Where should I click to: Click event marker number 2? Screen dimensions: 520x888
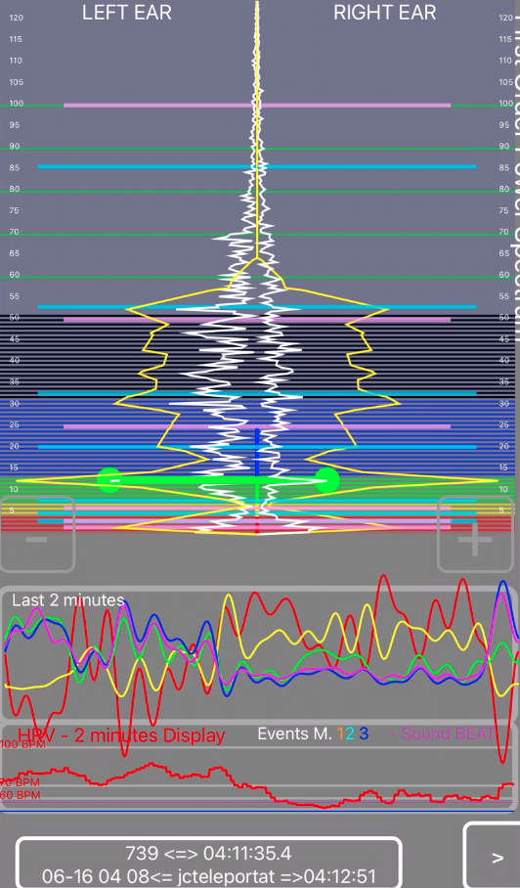(x=350, y=733)
